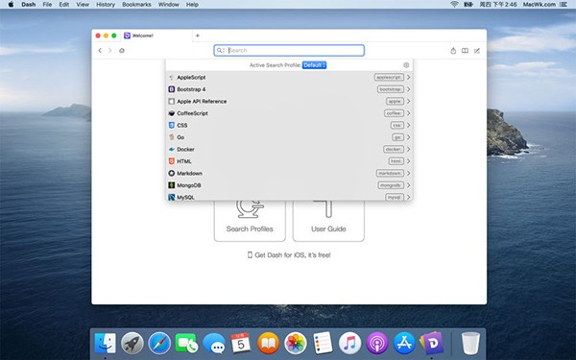Click the Go gopher icon
This screenshot has width=576, height=360.
(172, 137)
